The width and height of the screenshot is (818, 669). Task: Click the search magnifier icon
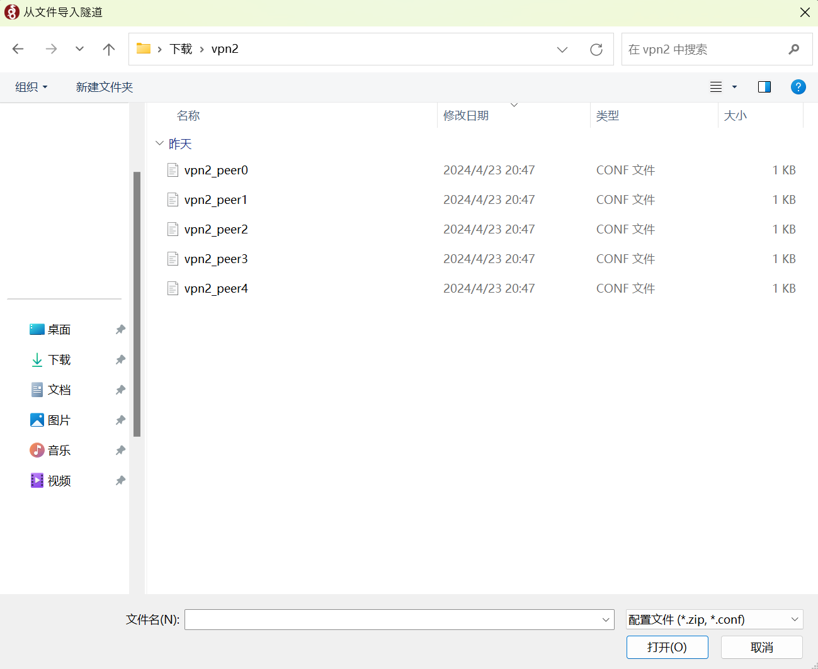(794, 49)
